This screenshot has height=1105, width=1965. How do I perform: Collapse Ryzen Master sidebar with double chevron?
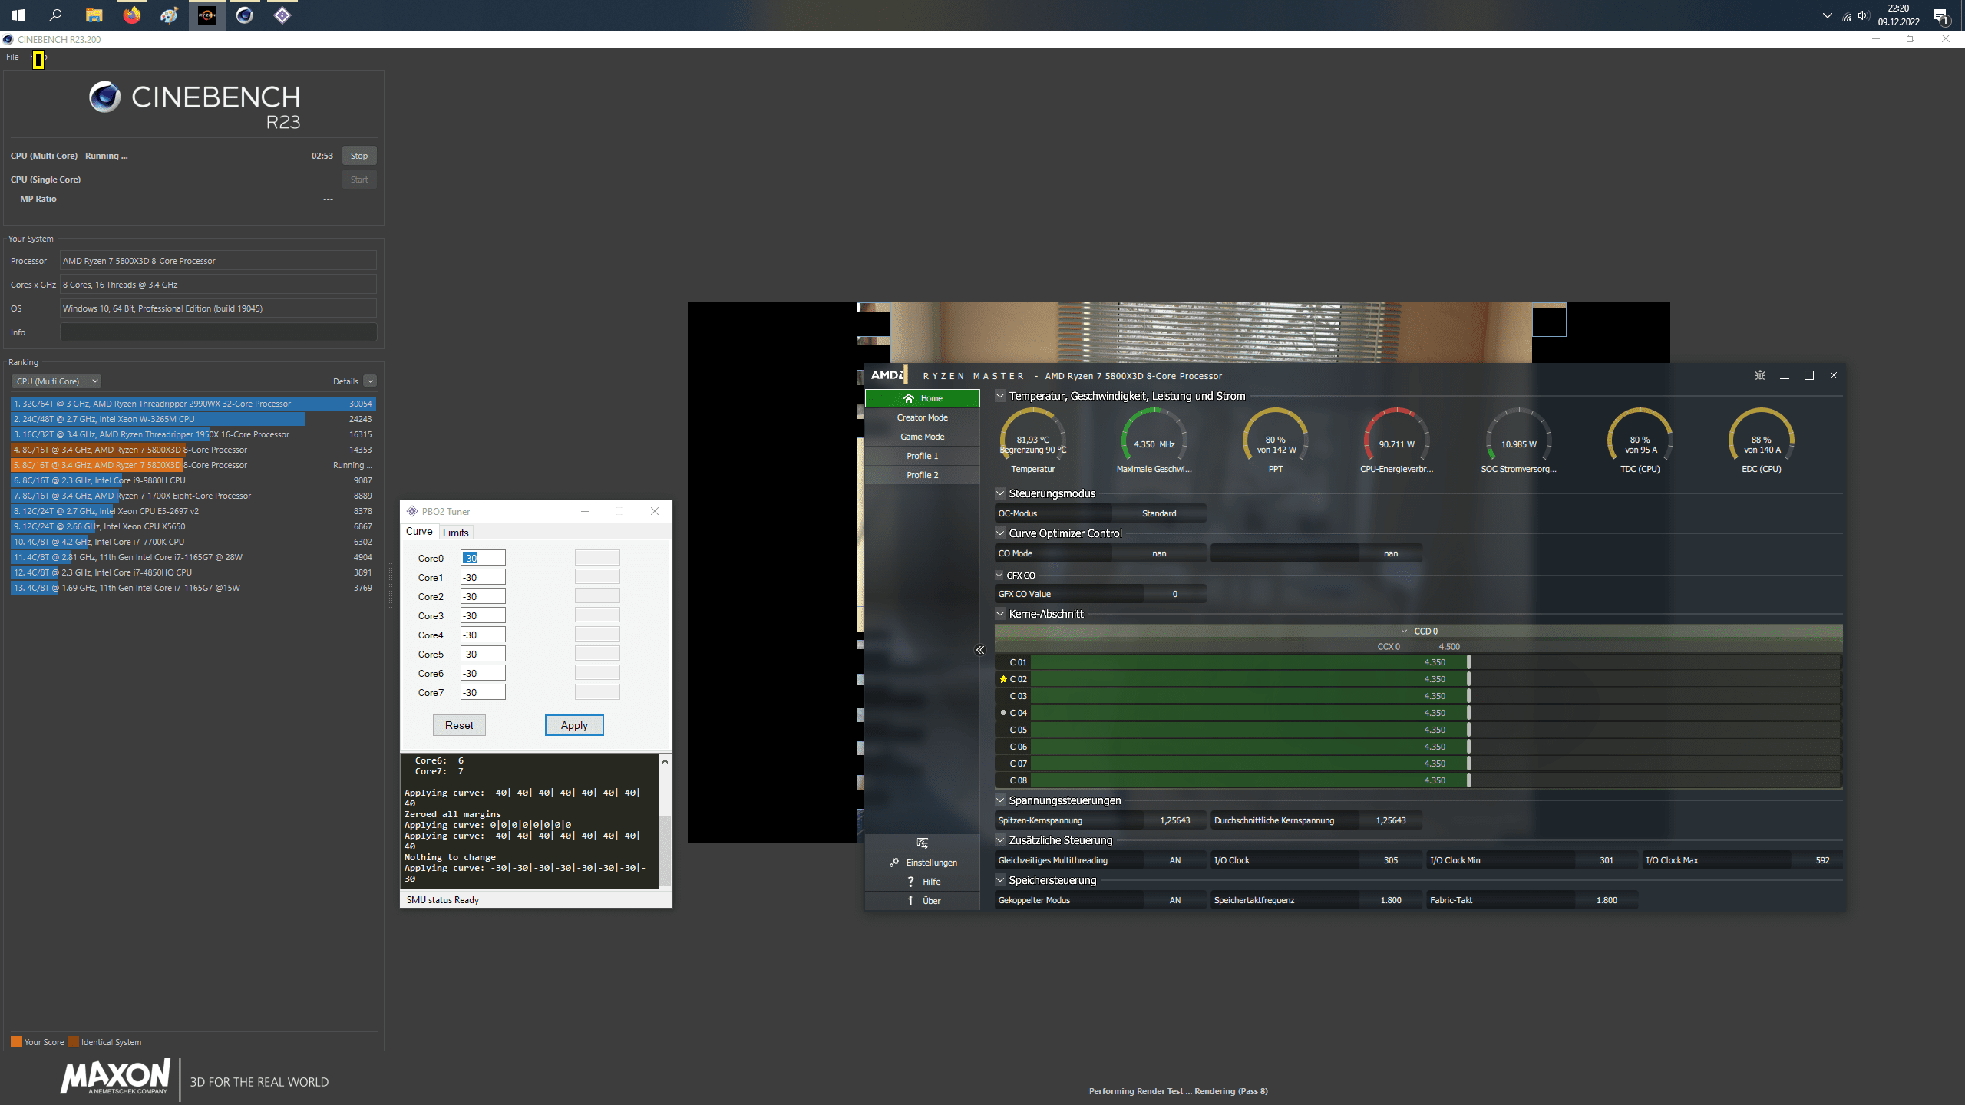tap(980, 650)
